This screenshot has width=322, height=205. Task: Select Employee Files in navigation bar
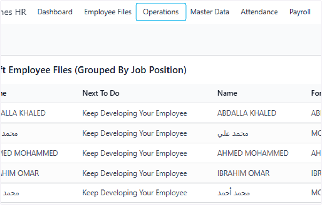click(108, 12)
